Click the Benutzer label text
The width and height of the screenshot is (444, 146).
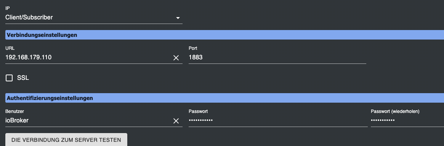14,111
